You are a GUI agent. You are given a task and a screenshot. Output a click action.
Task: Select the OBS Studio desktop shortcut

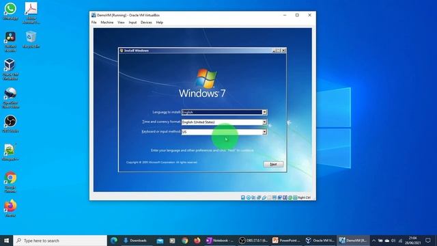pyautogui.click(x=10, y=124)
